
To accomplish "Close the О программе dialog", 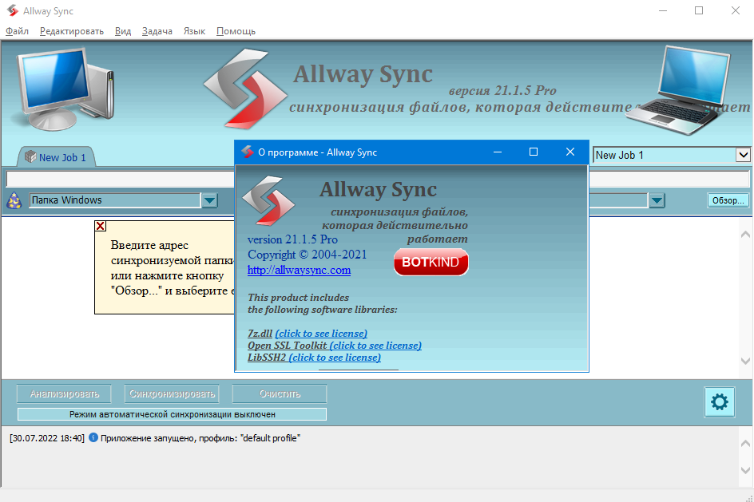I will pos(570,152).
